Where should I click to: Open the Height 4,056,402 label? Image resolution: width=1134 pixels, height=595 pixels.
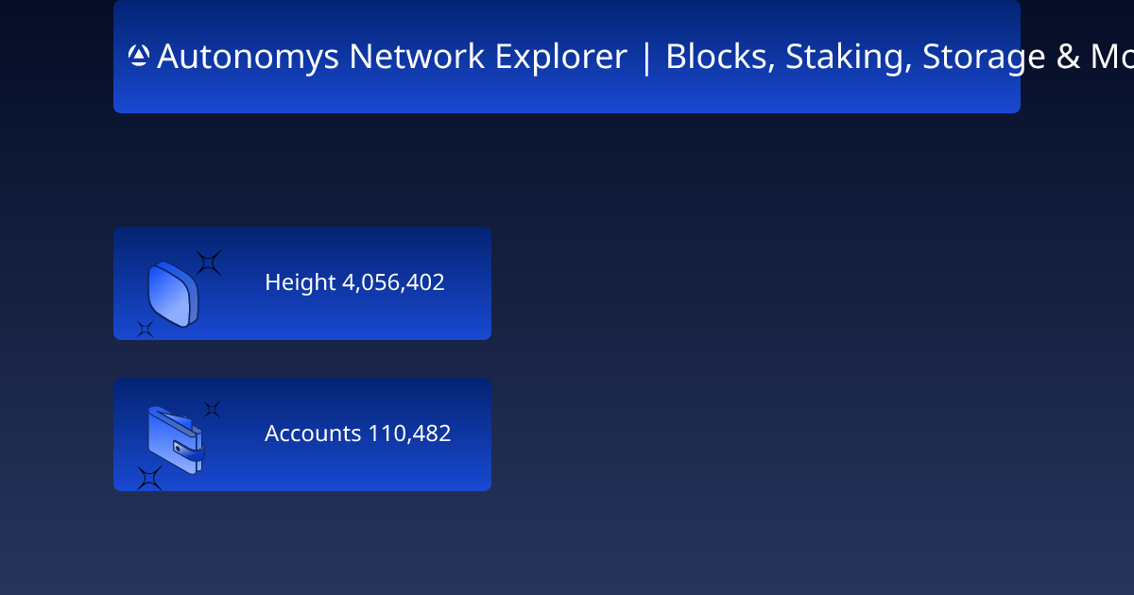coord(354,282)
